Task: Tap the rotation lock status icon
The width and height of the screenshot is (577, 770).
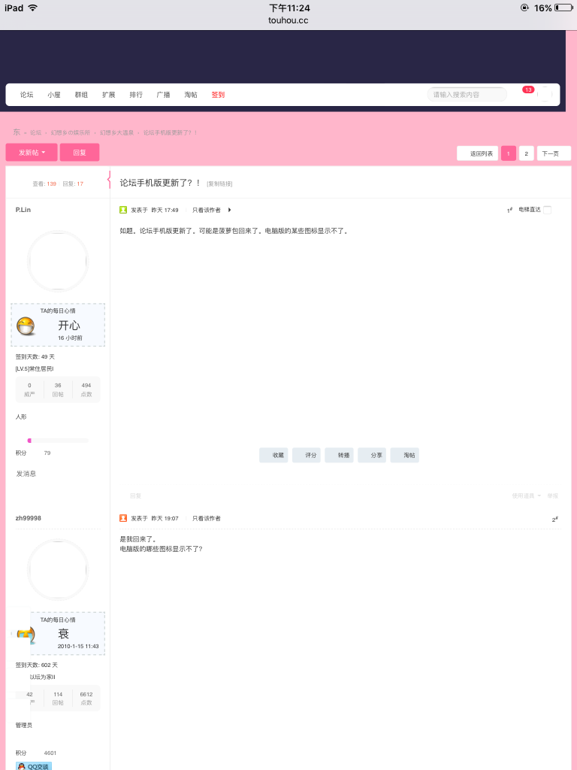Action: (x=524, y=8)
